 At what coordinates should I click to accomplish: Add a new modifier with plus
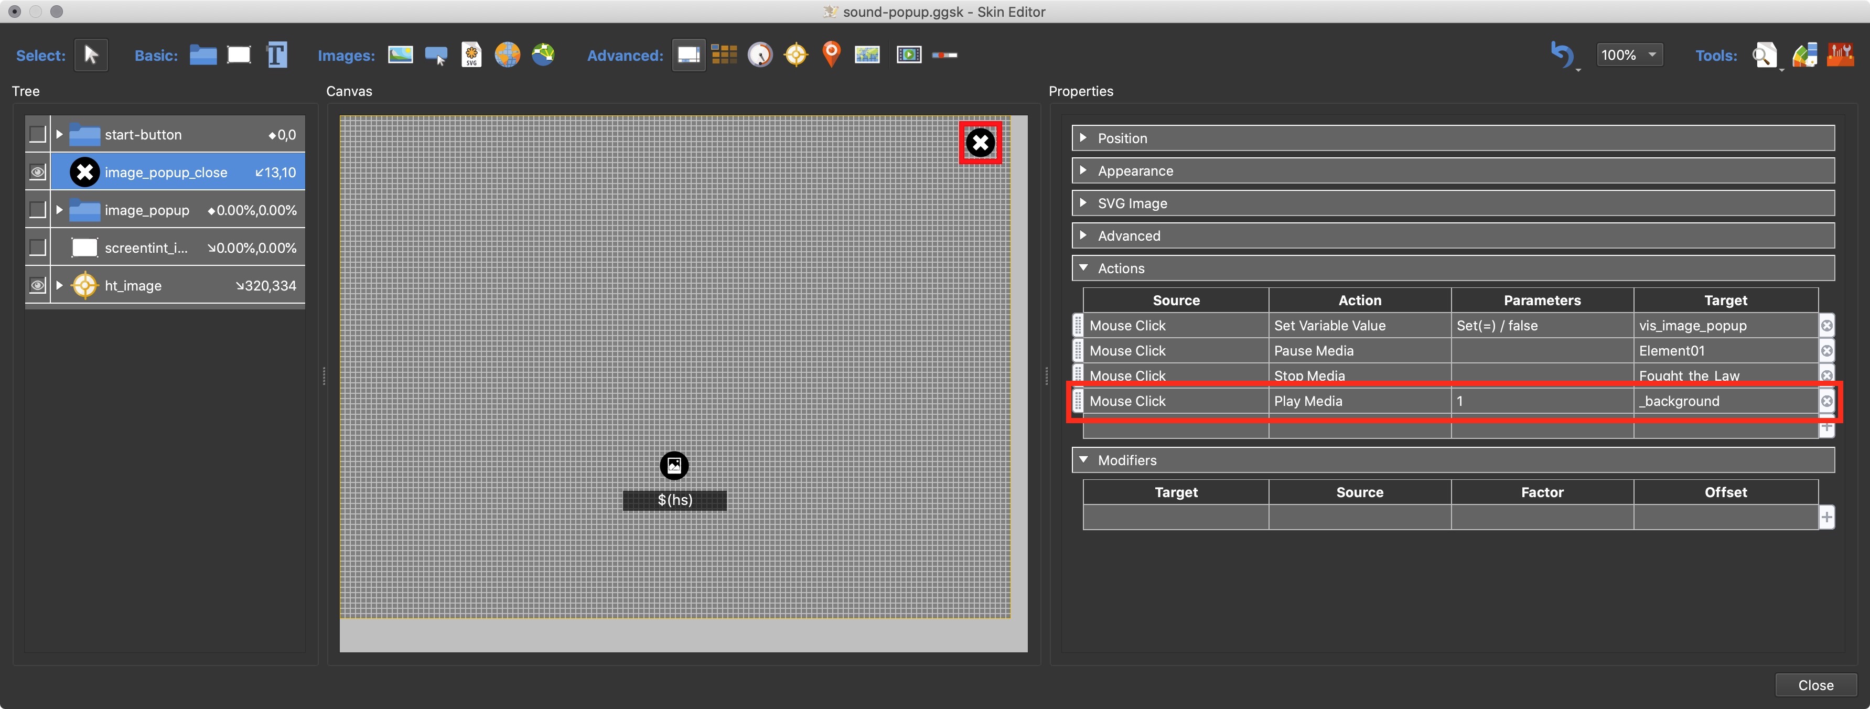pyautogui.click(x=1826, y=518)
